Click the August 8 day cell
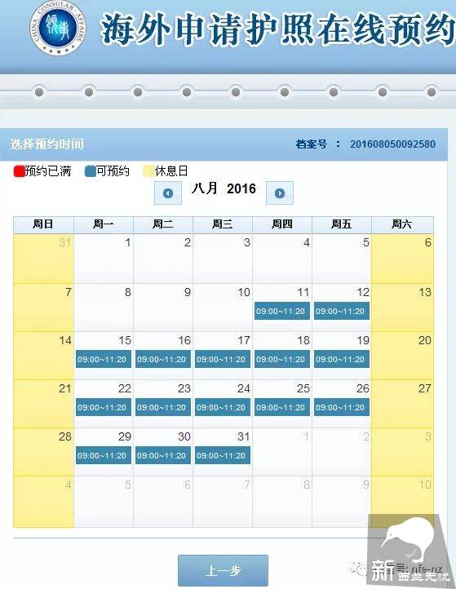This screenshot has height=589, width=456. [x=104, y=308]
